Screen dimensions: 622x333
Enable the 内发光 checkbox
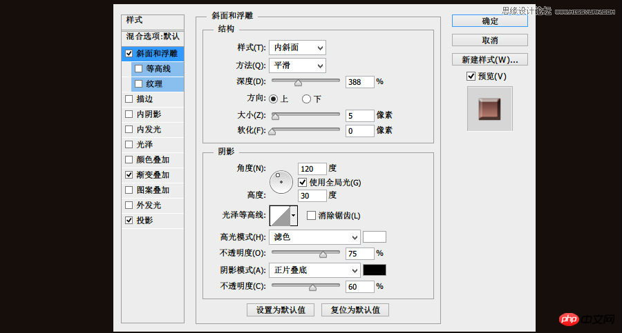pyautogui.click(x=129, y=129)
